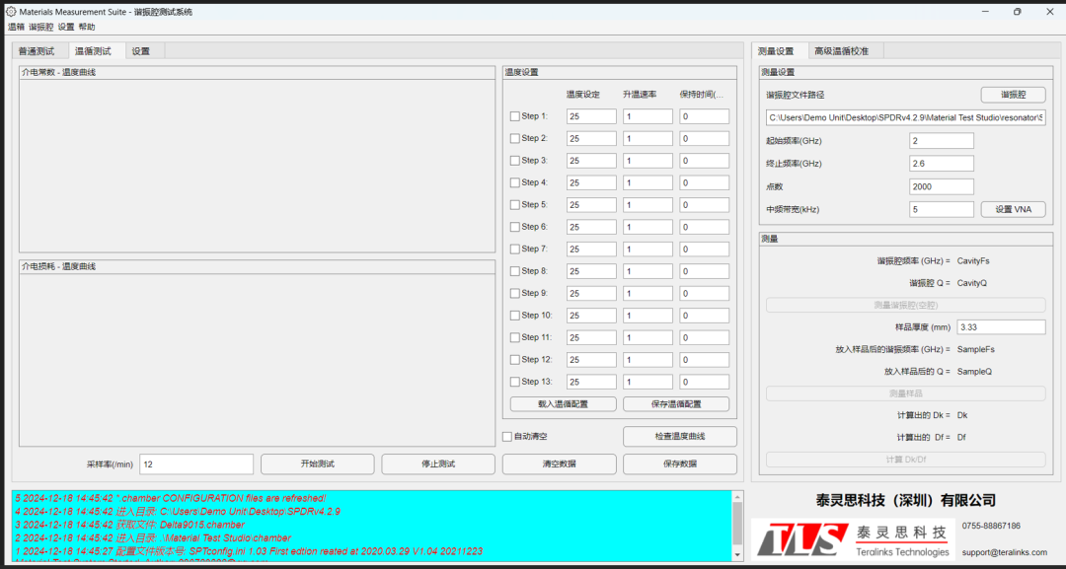Click Step 3 保持时间 field
The image size is (1066, 569).
705,160
